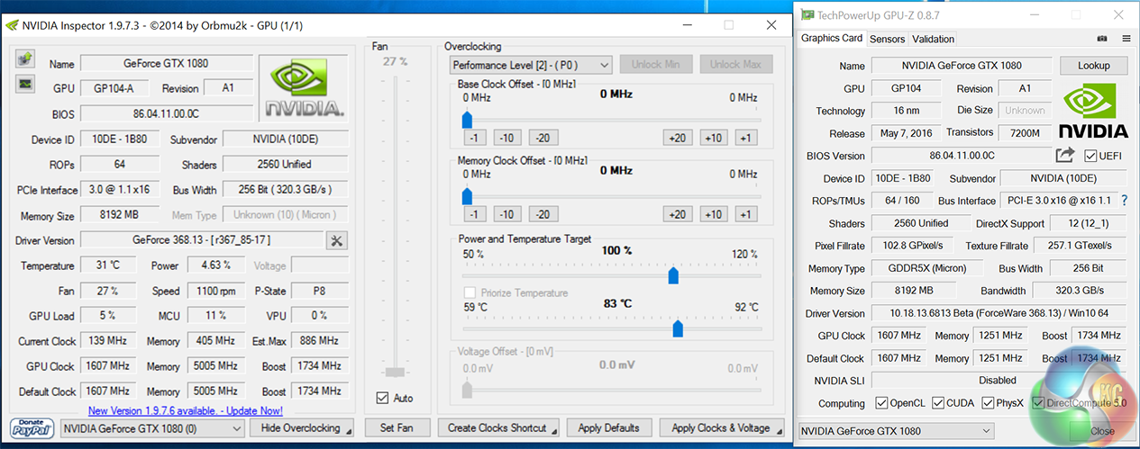Click the Hide Overclocking expander button
Screen dimensions: 1140x449
pyautogui.click(x=302, y=428)
